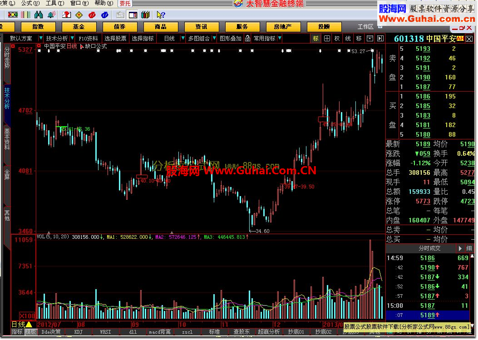This screenshot has height=340, width=478.
Task: Select the 房地产 category button
Action: pos(283,27)
